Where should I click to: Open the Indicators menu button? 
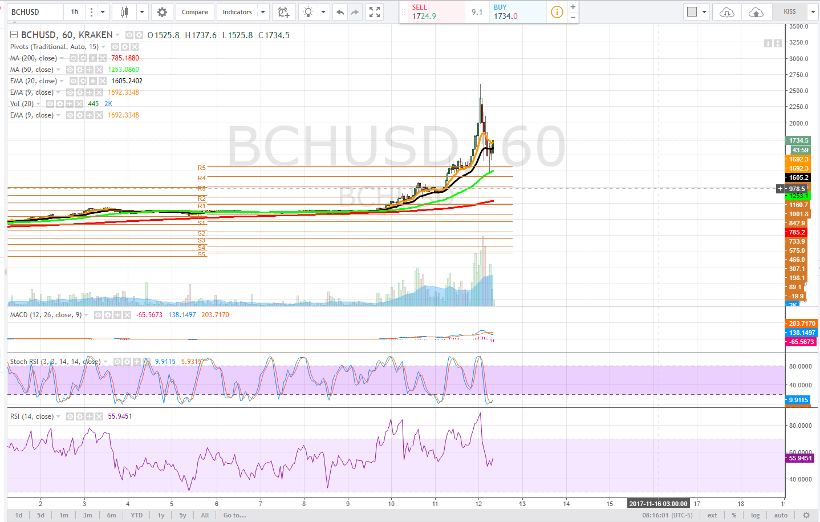[237, 12]
